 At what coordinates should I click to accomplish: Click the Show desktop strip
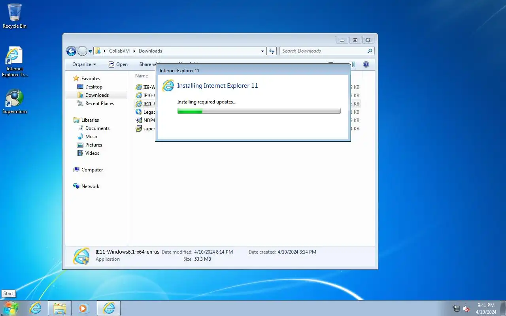click(503, 308)
